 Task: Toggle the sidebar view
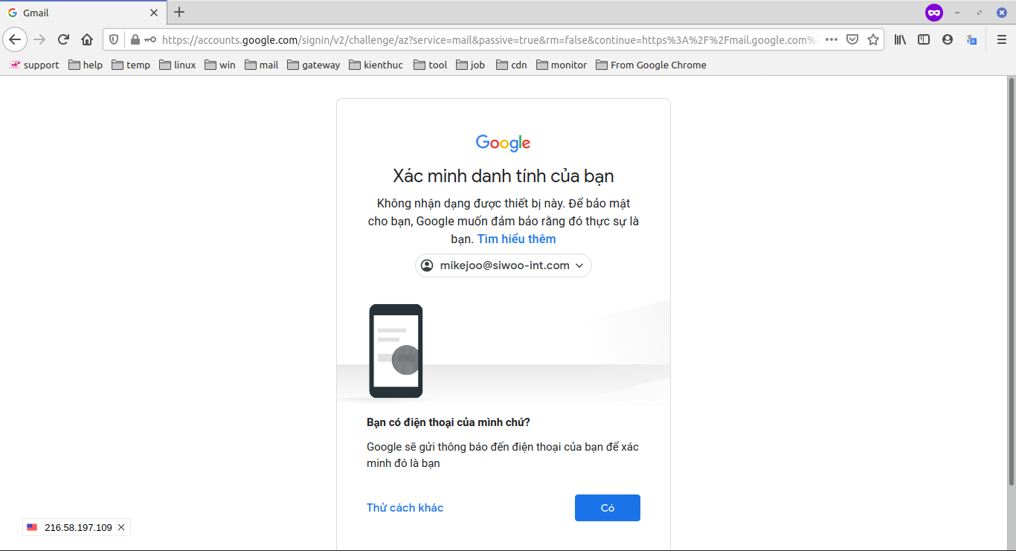pyautogui.click(x=924, y=39)
